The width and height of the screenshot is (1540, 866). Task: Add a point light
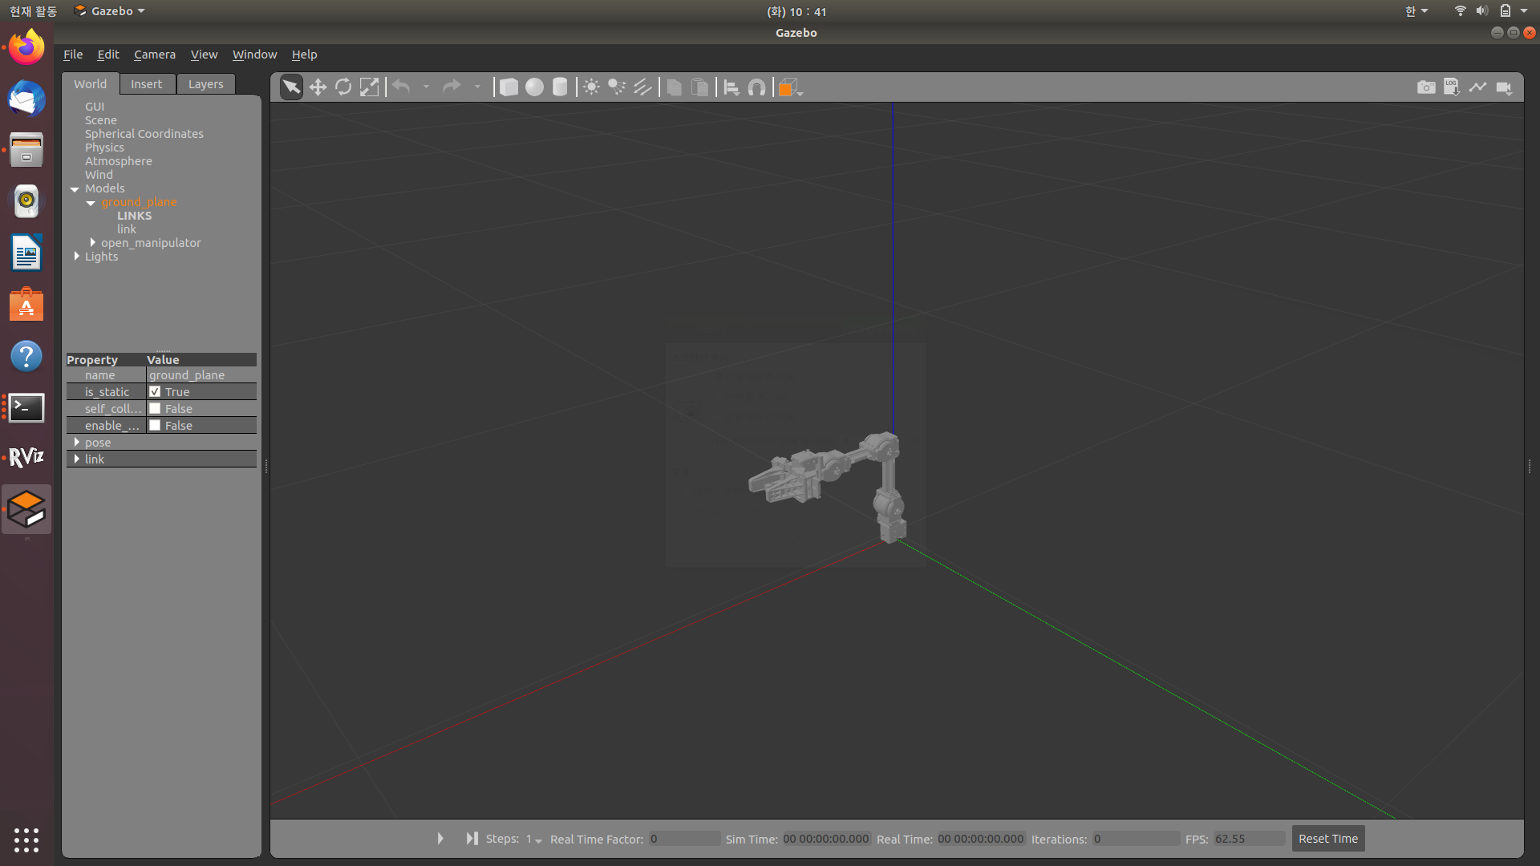[591, 87]
